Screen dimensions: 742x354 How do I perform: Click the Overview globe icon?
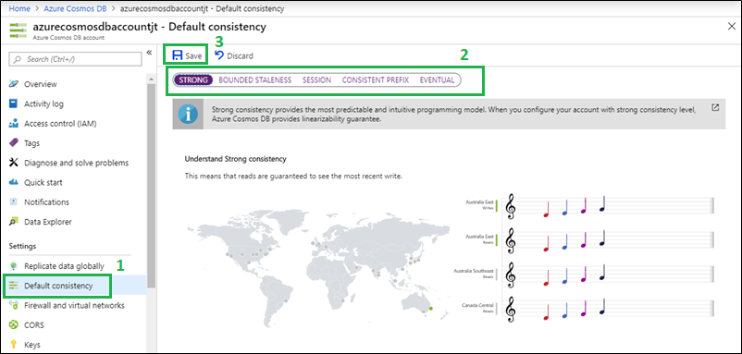click(x=14, y=84)
